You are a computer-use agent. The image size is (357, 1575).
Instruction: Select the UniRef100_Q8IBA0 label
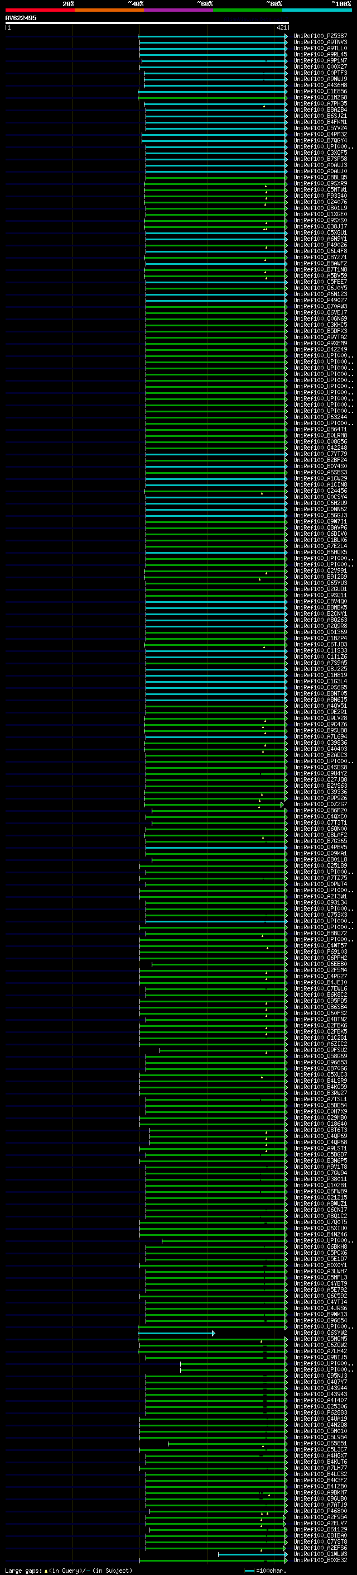(x=320, y=1535)
